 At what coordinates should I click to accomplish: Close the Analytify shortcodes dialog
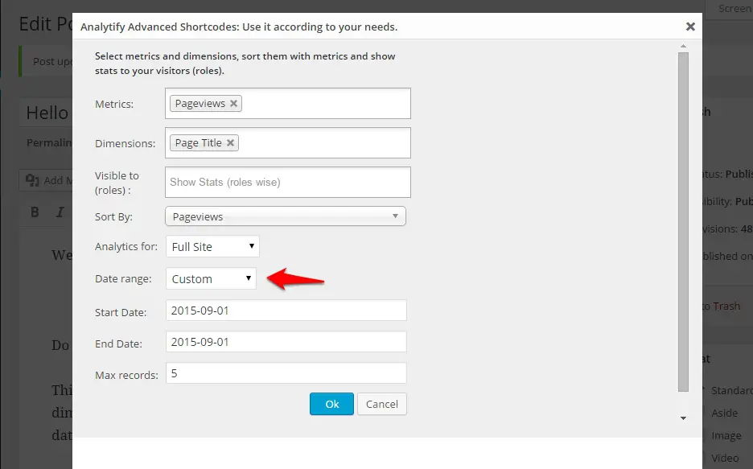[x=690, y=27]
